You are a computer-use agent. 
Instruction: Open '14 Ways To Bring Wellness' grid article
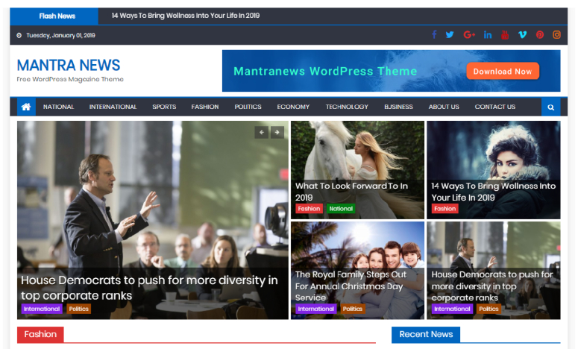coord(493,192)
